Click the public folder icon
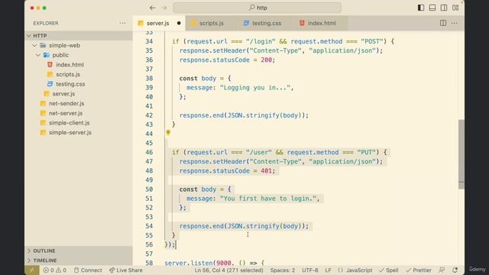This screenshot has width=489, height=275. point(47,55)
